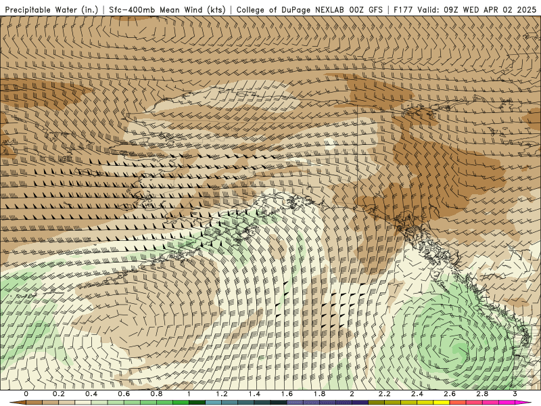
Task: Click the light blue swatch left of 1.2
Action: 213,402
